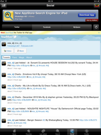The height and width of the screenshot is (135, 101).
Task: Click the refresh button next to MySpace
Action: [96, 27]
